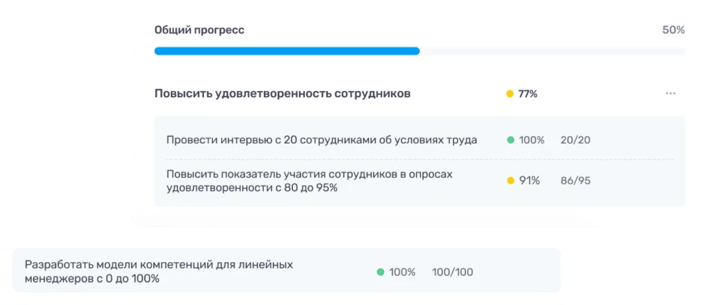Click the unfilled part of the progress bar

coord(552,51)
